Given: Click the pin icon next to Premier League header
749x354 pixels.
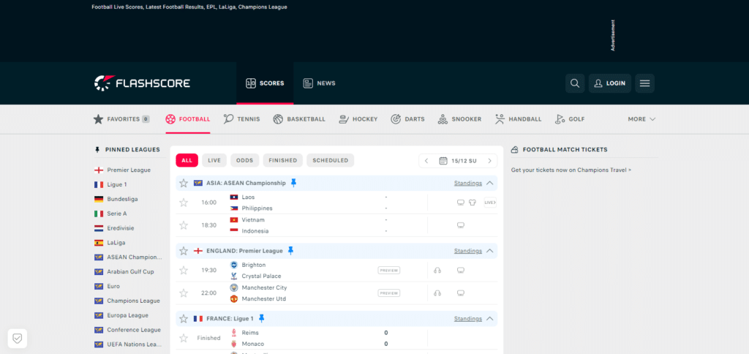Looking at the screenshot, I should [x=290, y=251].
